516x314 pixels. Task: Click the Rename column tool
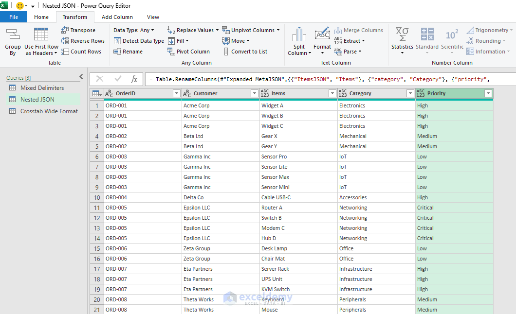(128, 52)
